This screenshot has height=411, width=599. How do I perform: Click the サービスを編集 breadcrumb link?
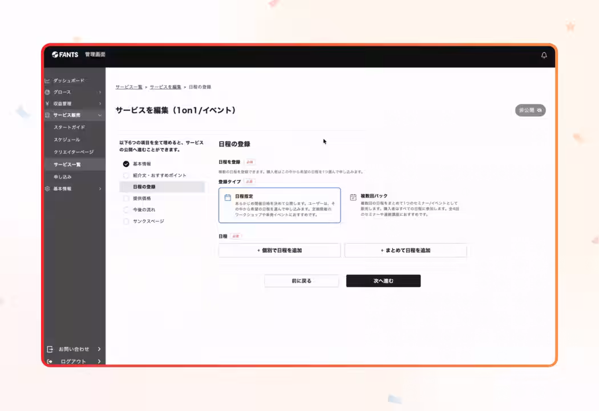click(x=165, y=87)
